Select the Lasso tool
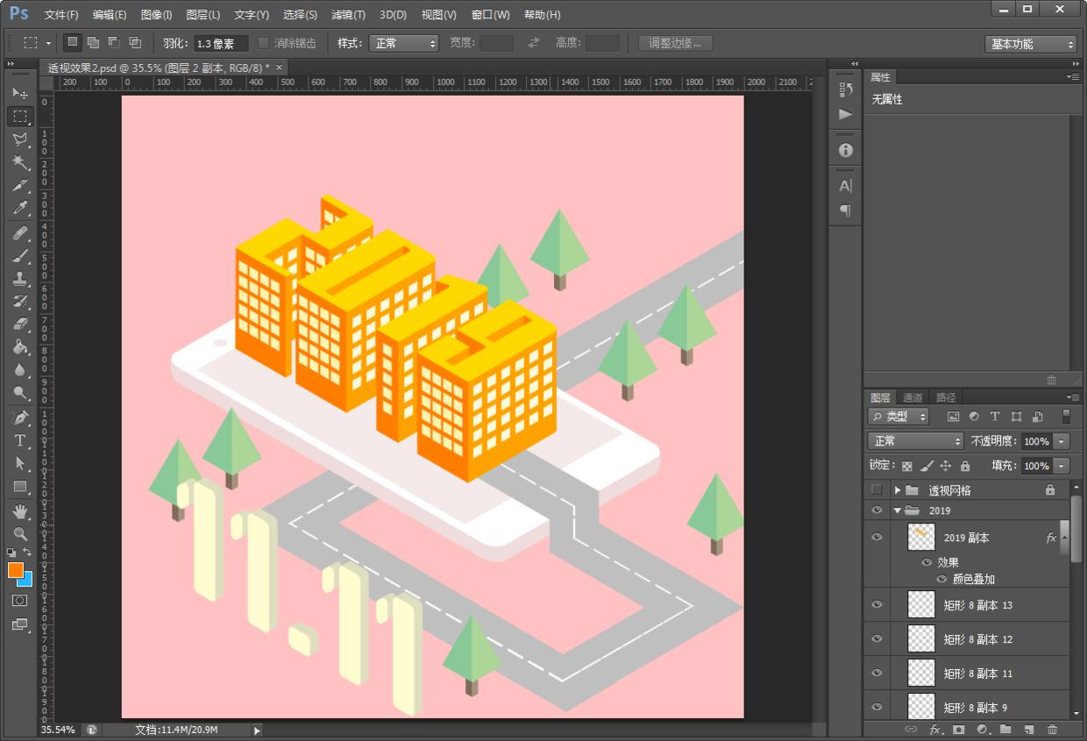 point(20,139)
